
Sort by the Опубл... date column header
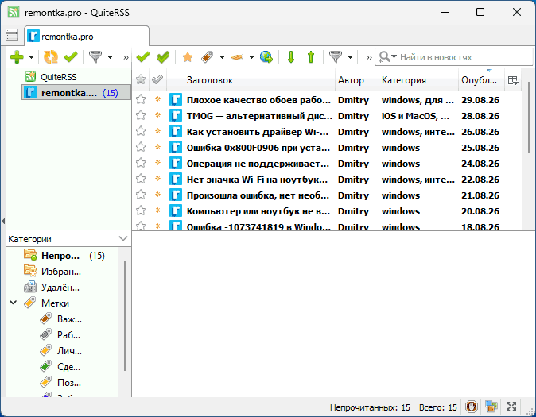coord(481,80)
